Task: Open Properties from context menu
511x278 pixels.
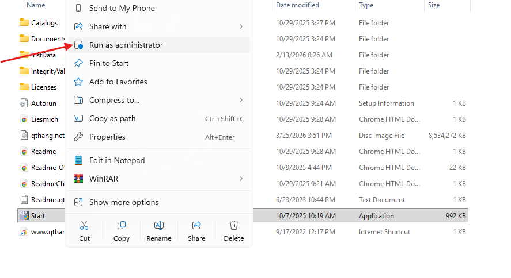Action: click(107, 137)
